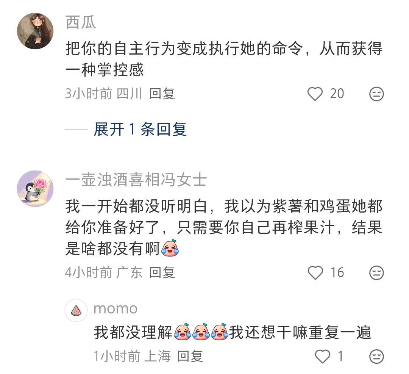Like 西瓜's comment with heart icon
Image resolution: width=409 pixels, height=374 pixels.
tap(315, 94)
